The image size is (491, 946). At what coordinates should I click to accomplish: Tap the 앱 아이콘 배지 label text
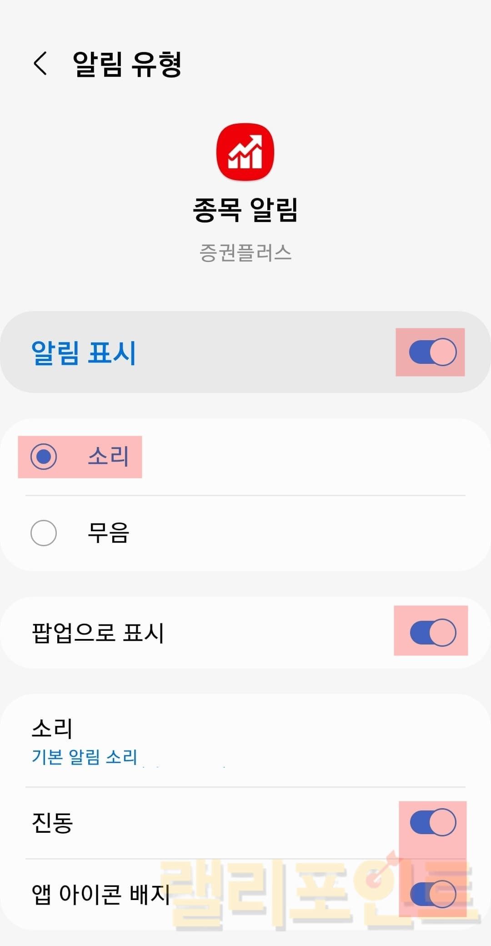click(100, 894)
